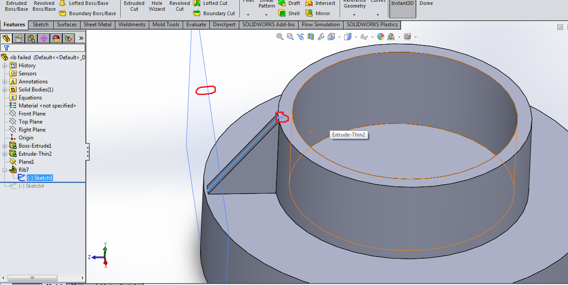Expand the Solid Bodies(1) tree node
The image size is (568, 285).
click(5, 90)
